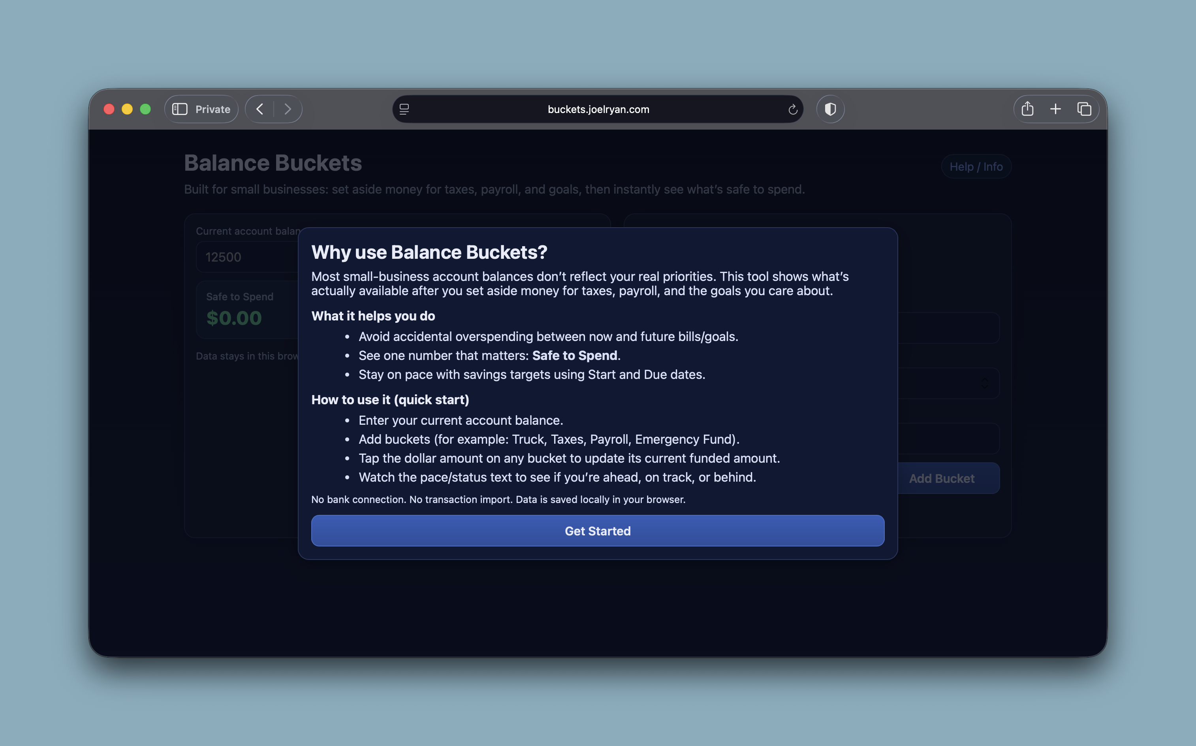Reload the buckets.joelryan.com page

tap(793, 109)
